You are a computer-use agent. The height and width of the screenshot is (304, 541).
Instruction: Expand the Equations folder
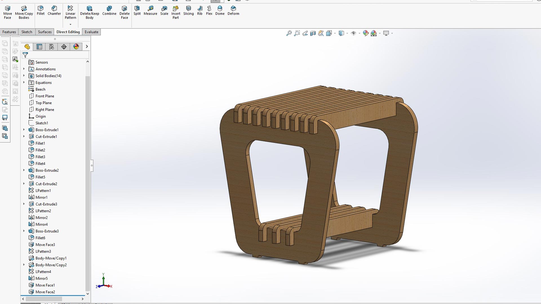pos(24,82)
